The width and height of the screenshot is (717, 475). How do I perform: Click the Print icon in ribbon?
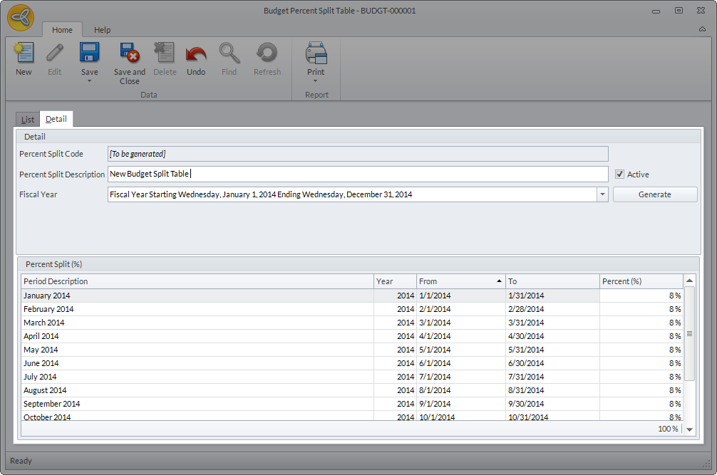pos(316,54)
